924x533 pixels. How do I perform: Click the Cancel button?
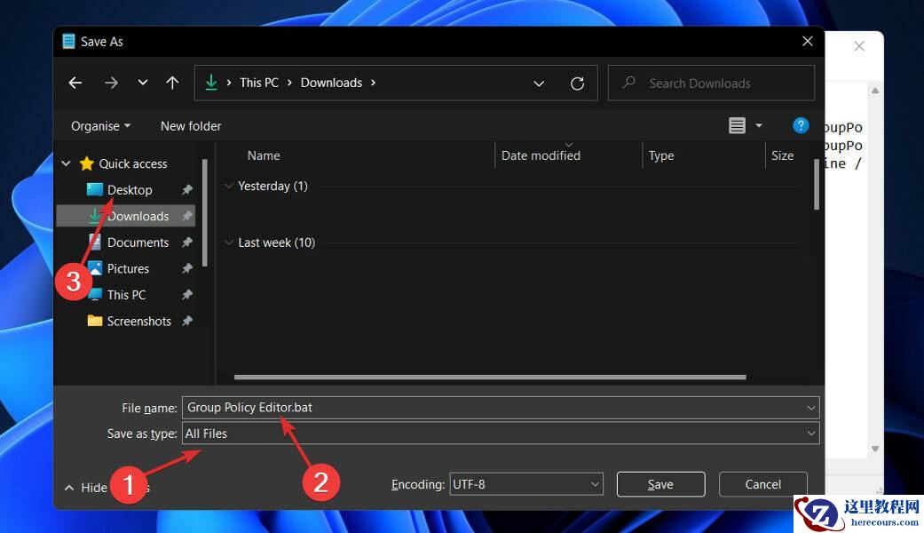coord(762,484)
